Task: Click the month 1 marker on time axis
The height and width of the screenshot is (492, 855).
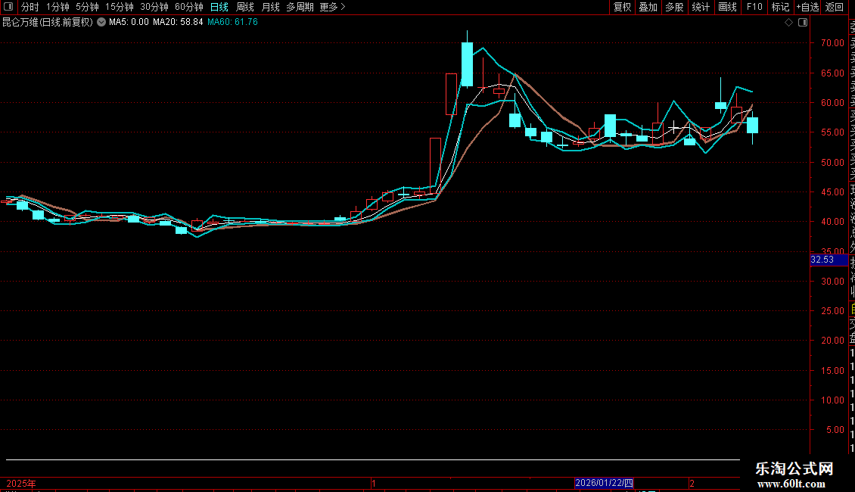Action: tap(374, 483)
